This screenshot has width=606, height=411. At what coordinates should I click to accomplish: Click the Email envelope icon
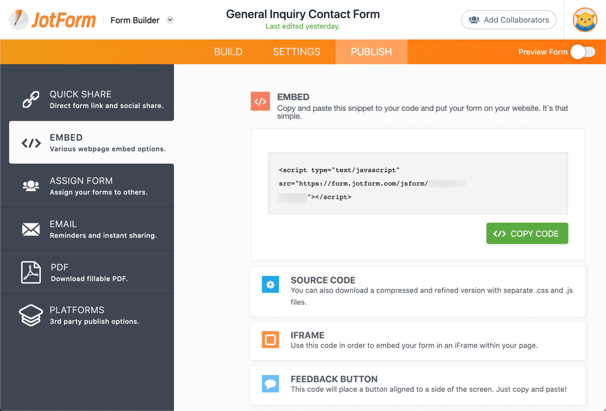(x=31, y=229)
